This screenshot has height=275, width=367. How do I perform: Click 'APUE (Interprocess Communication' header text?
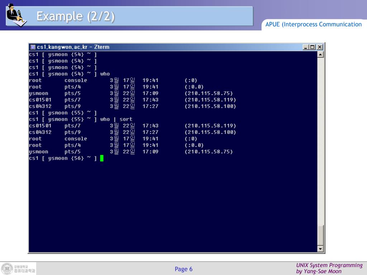(x=313, y=24)
